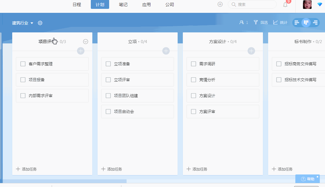
Task: Open the 筛选 filter funnel
Action: (x=261, y=22)
